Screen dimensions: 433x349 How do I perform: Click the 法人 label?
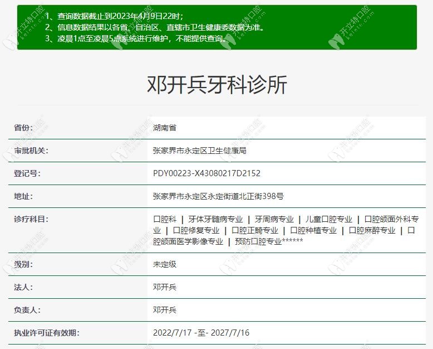click(x=23, y=287)
